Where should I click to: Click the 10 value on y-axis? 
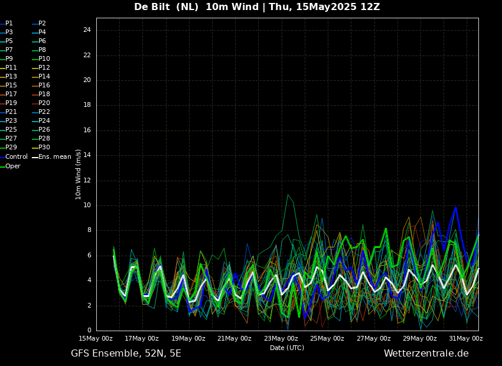87,205
